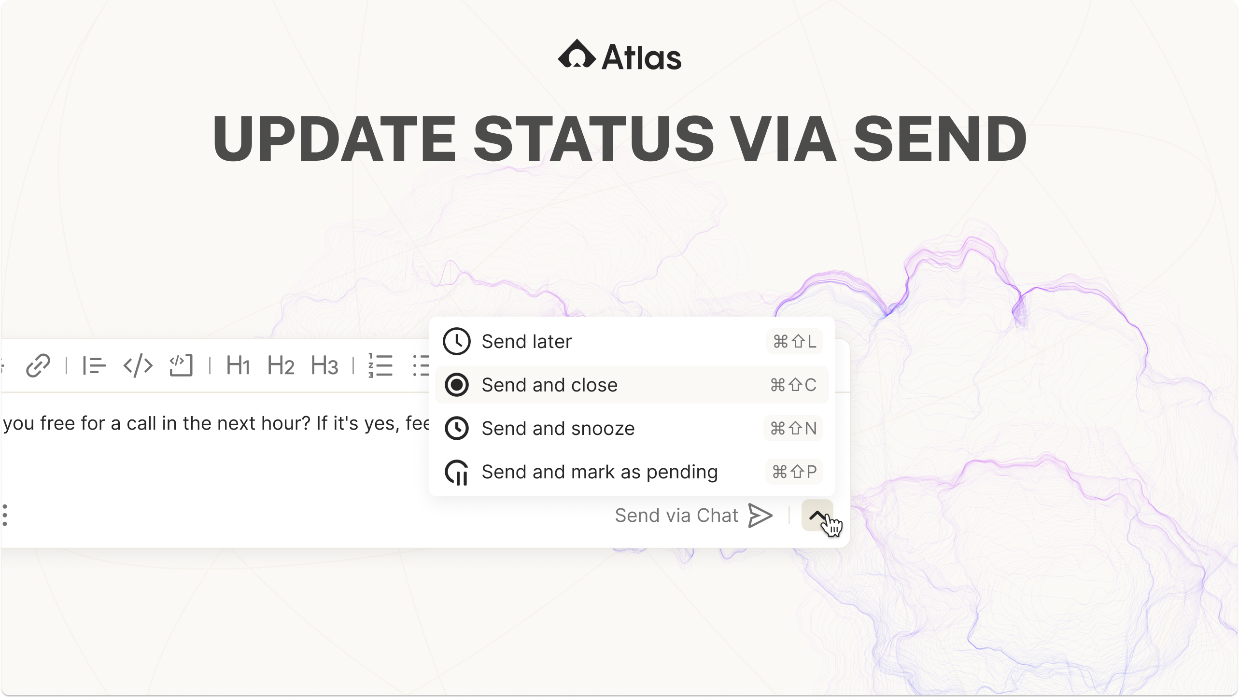Start a bulleted list

pos(422,365)
